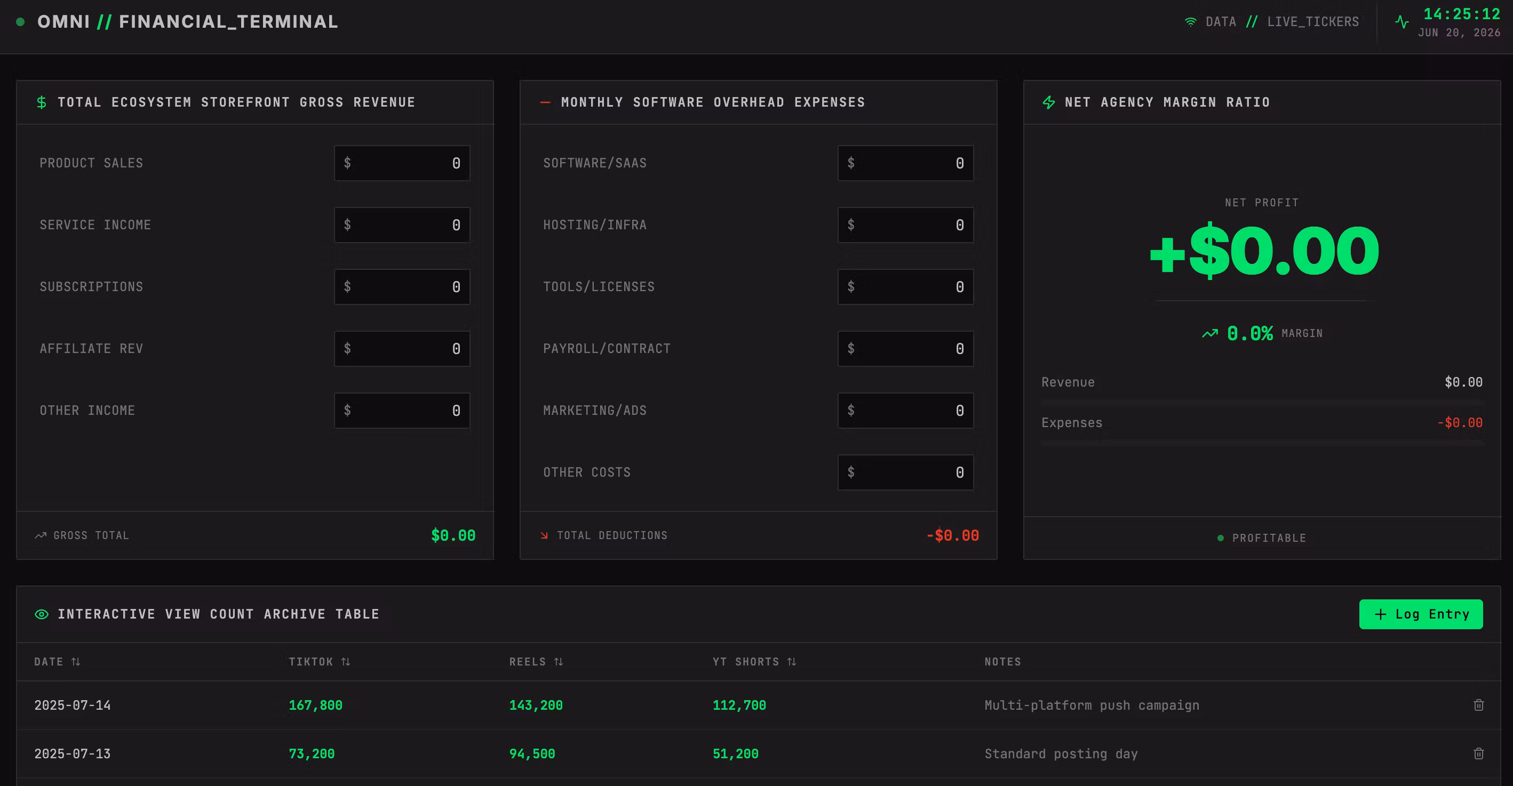Click the Log Entry button
Viewport: 1513px width, 786px height.
tap(1421, 614)
